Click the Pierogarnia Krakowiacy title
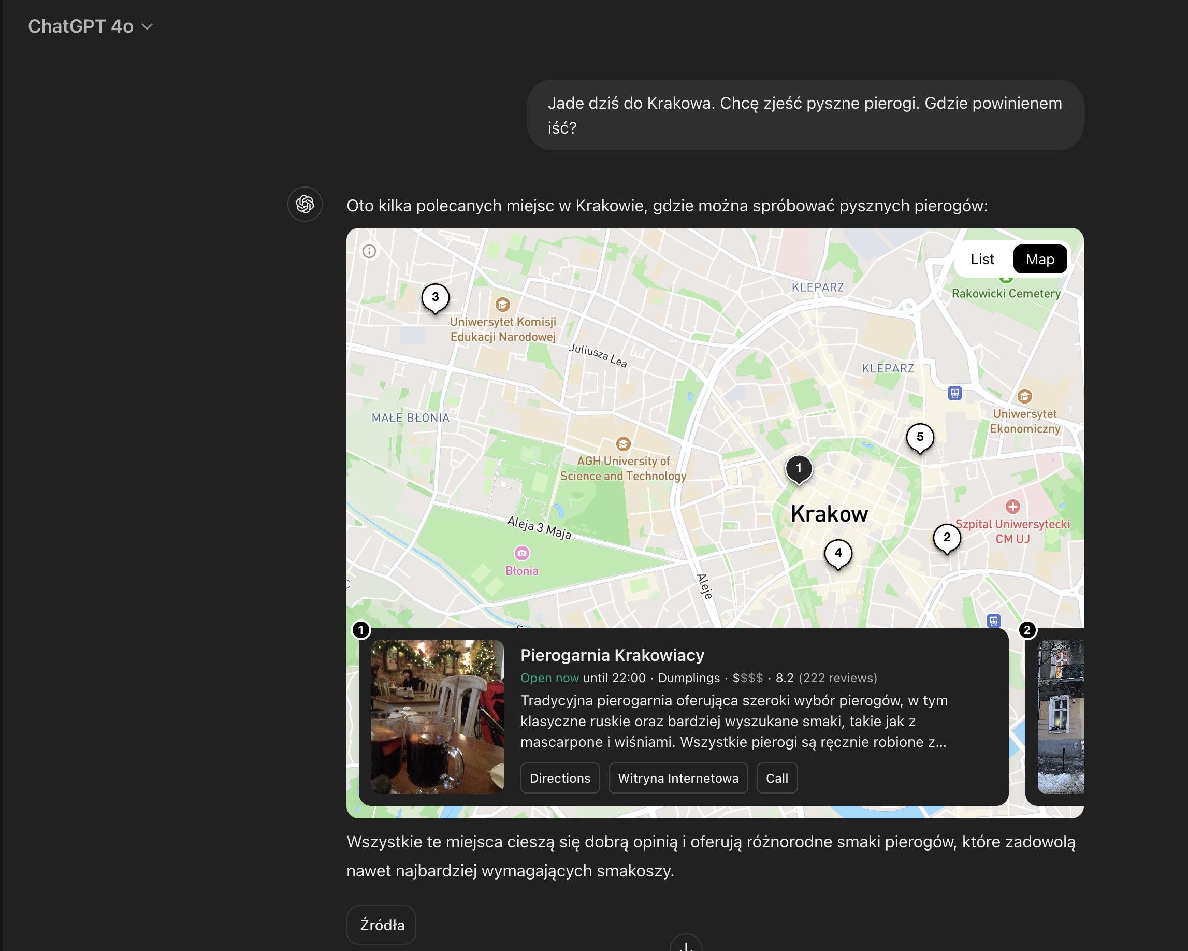1188x951 pixels. pos(612,655)
